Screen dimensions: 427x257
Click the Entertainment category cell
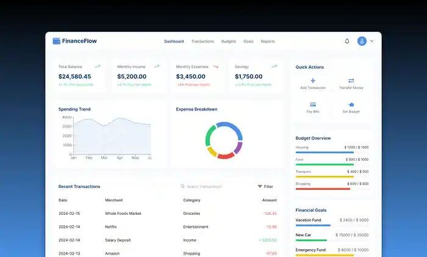coord(196,226)
